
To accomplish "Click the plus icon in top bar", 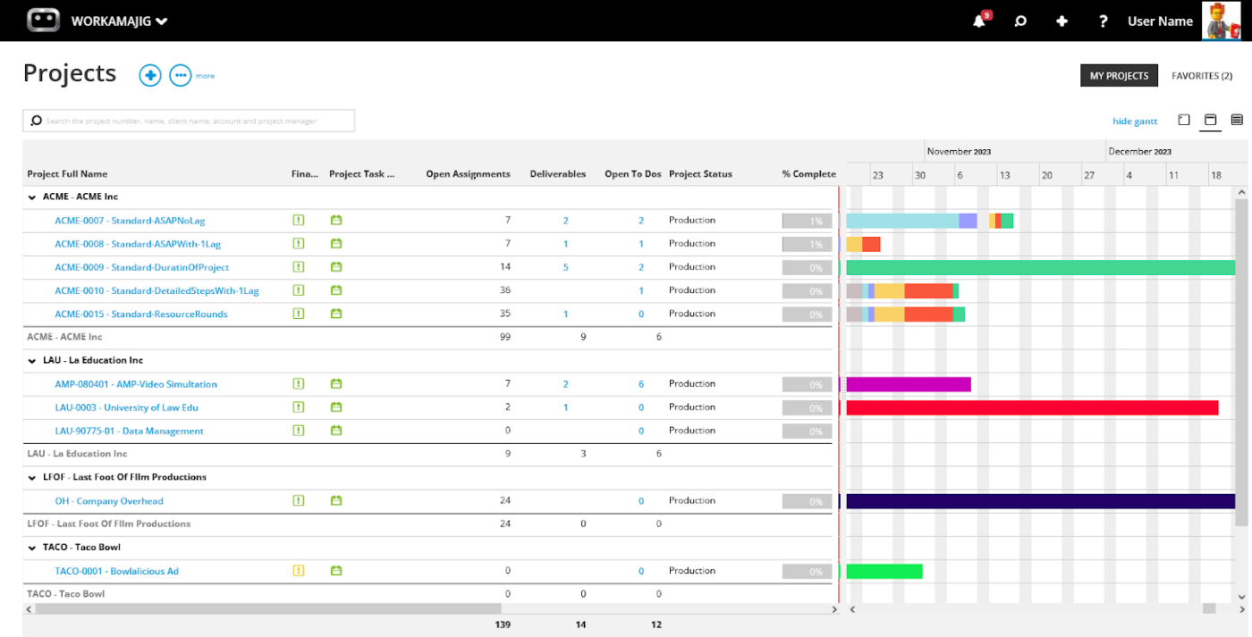I will [1062, 21].
